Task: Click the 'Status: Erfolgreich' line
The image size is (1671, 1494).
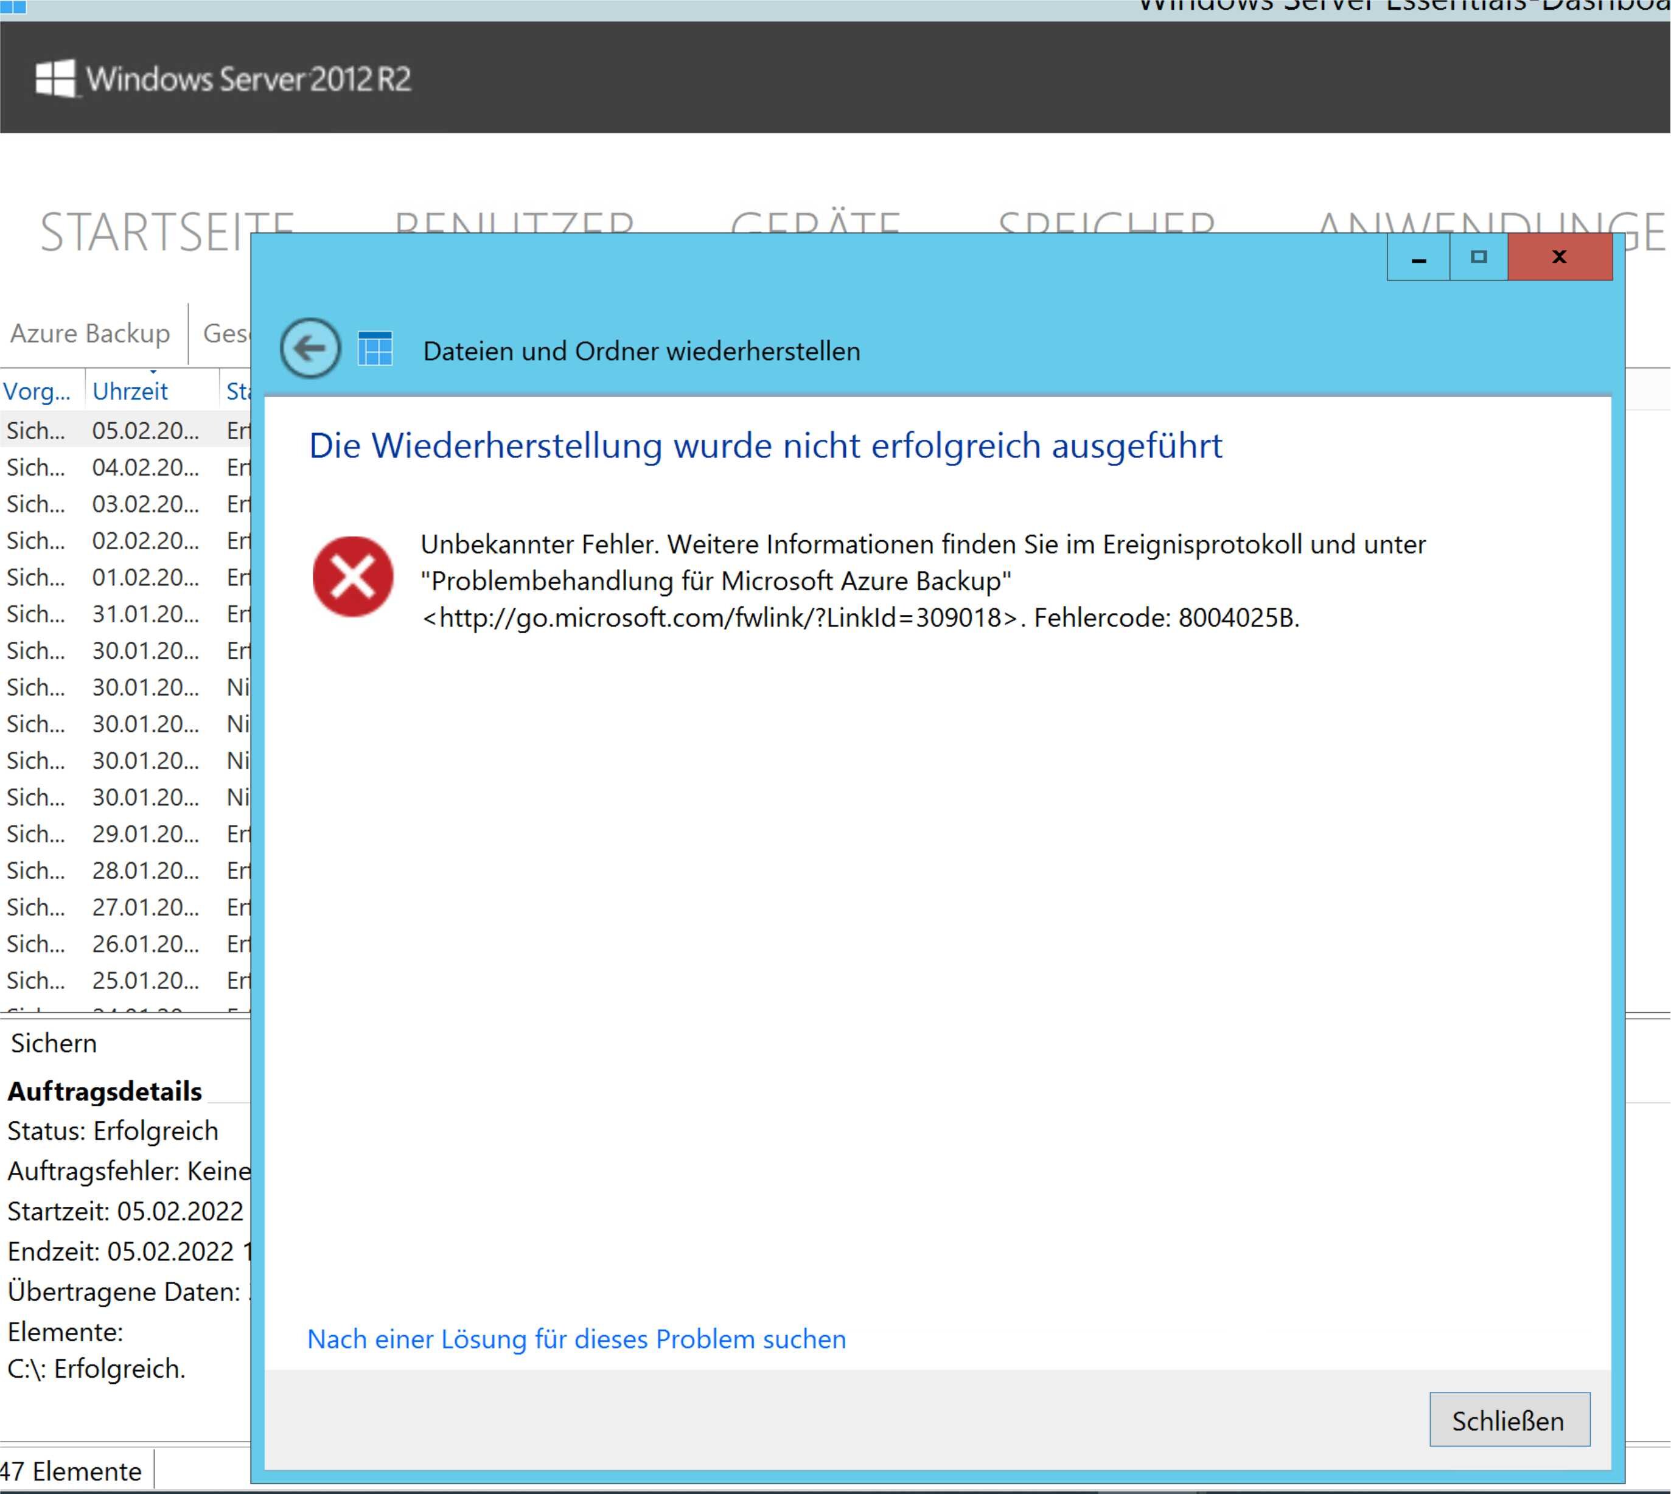Action: tap(113, 1131)
